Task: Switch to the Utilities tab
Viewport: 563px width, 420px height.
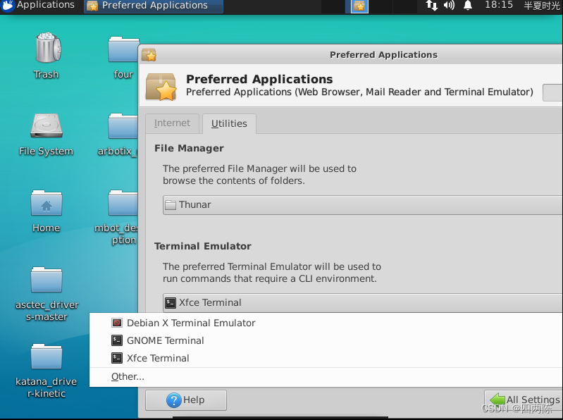Action: coord(229,123)
